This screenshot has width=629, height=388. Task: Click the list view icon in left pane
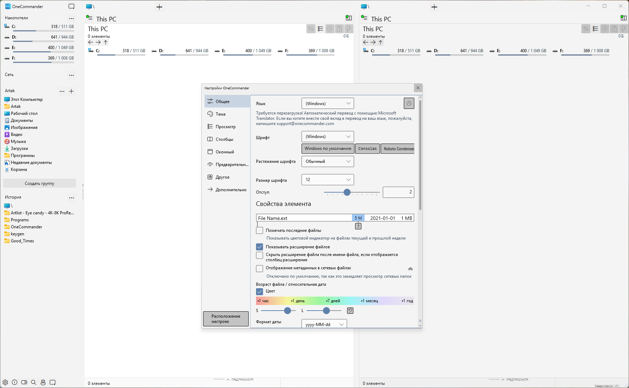coord(320,29)
